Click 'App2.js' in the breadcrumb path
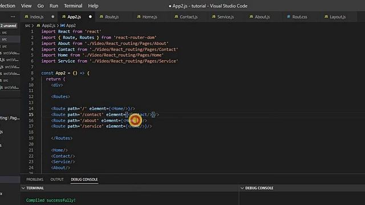365x205 pixels. point(48,26)
